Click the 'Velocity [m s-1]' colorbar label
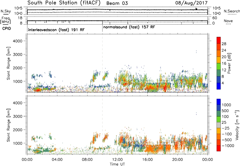Image resolution: width=240 pixels, height=166 pixels. [237, 125]
